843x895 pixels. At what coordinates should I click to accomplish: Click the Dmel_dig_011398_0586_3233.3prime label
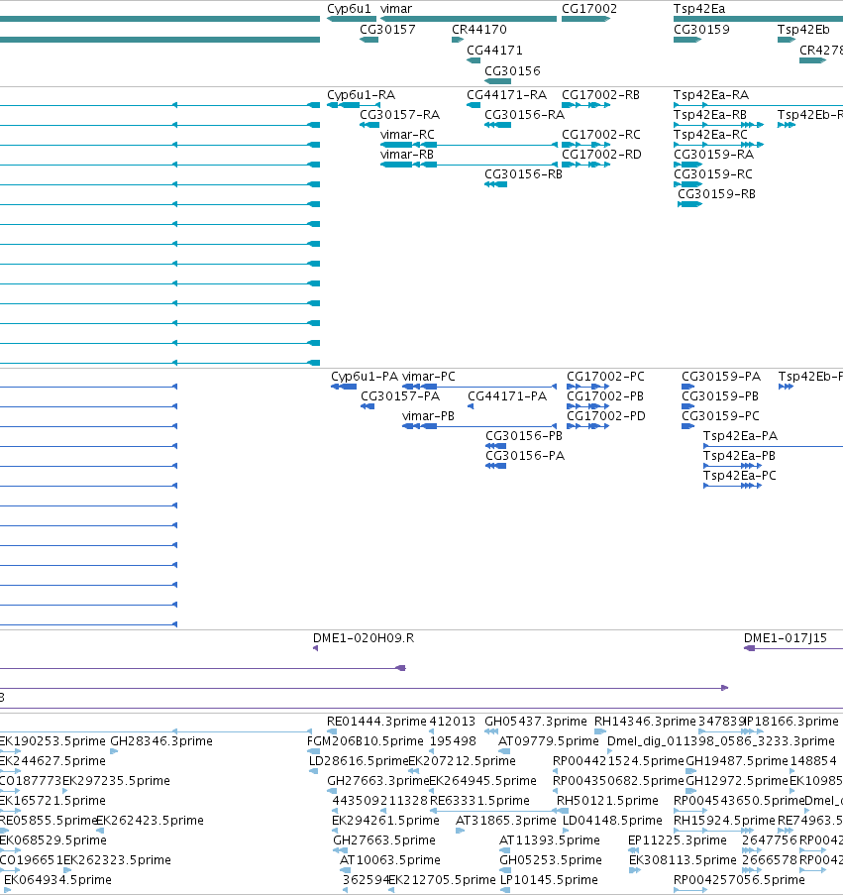[721, 741]
